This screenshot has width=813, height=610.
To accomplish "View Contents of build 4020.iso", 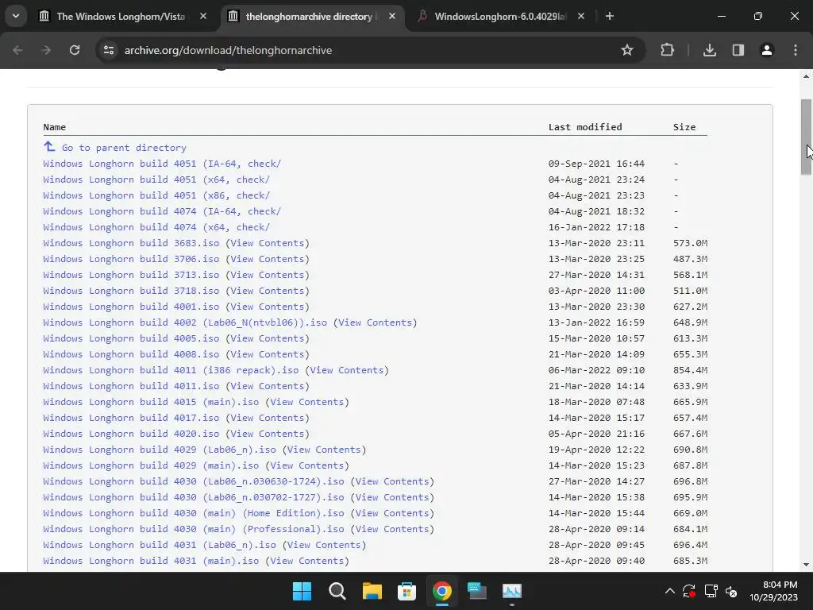I will point(268,434).
